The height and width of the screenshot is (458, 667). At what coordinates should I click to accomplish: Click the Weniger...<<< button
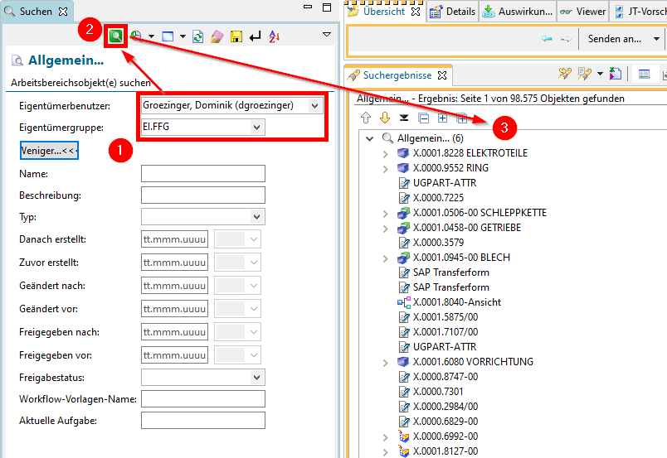coord(48,151)
